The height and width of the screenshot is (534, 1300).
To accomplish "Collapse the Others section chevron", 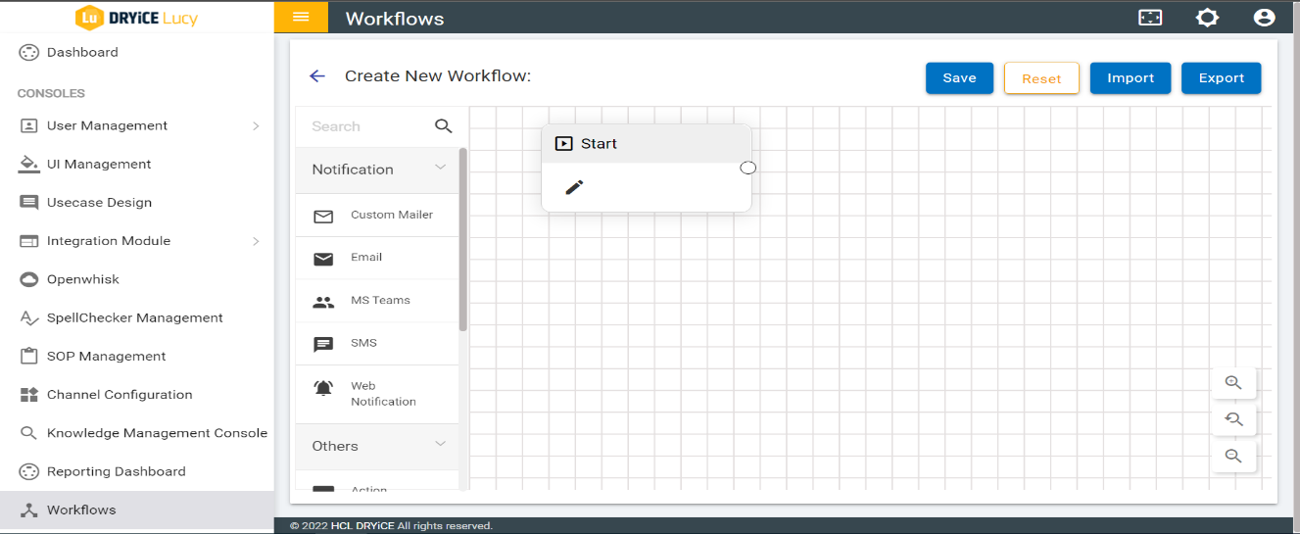I will click(x=441, y=445).
